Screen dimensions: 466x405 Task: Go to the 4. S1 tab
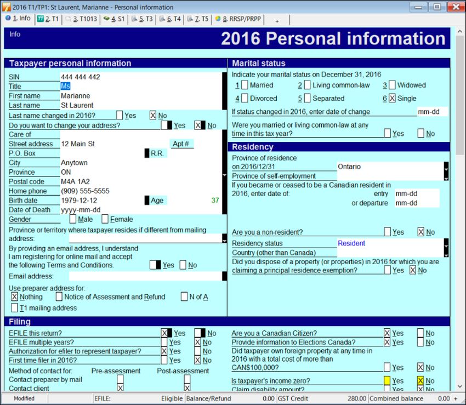pyautogui.click(x=114, y=19)
